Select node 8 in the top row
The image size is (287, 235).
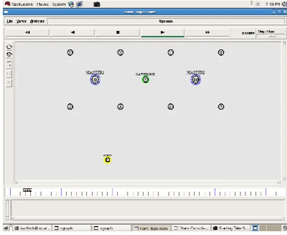click(x=221, y=52)
